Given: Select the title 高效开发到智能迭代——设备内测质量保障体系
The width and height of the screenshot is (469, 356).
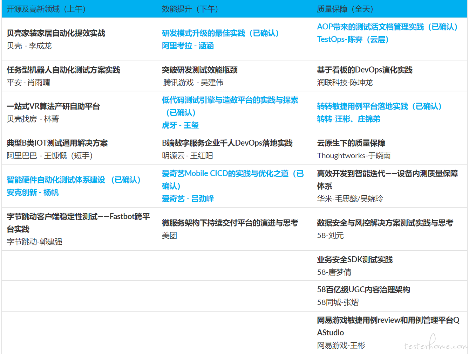Looking at the screenshot, I should [387, 180].
